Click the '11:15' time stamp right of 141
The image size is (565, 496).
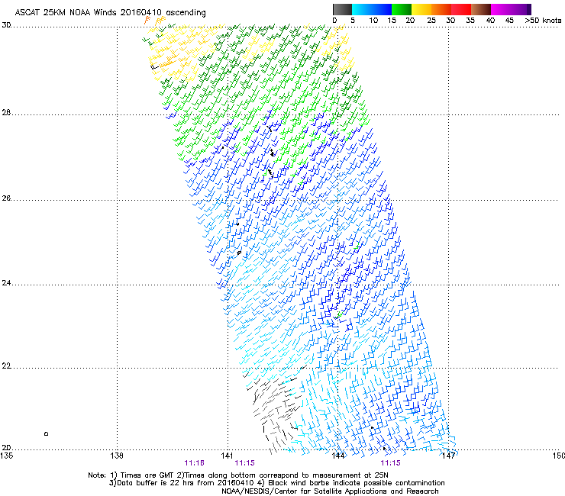[244, 463]
